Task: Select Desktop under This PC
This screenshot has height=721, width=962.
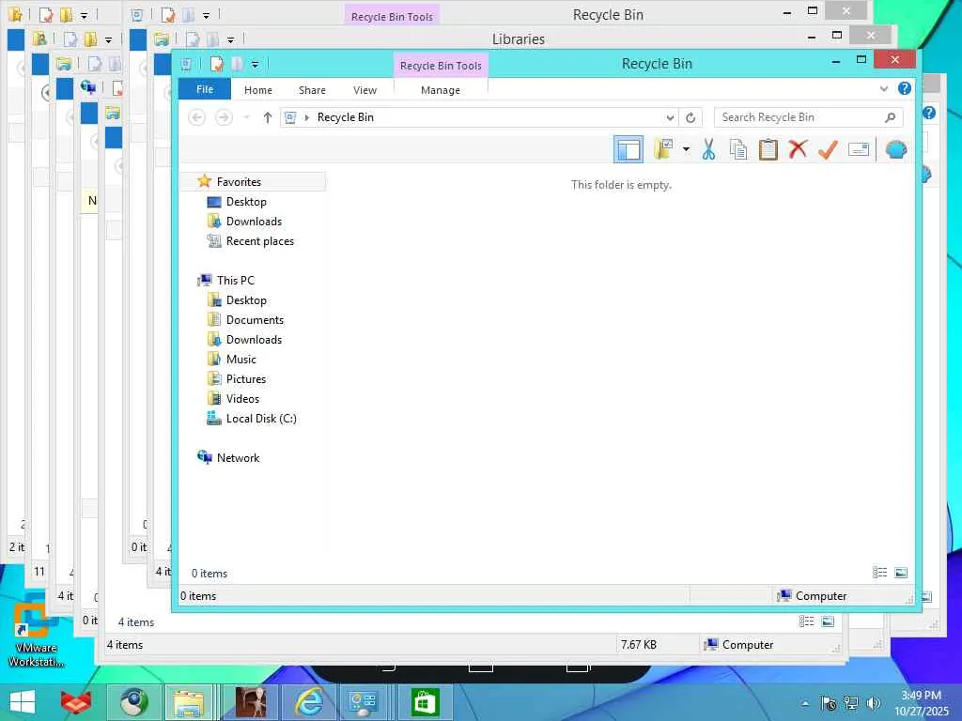Action: pyautogui.click(x=246, y=299)
